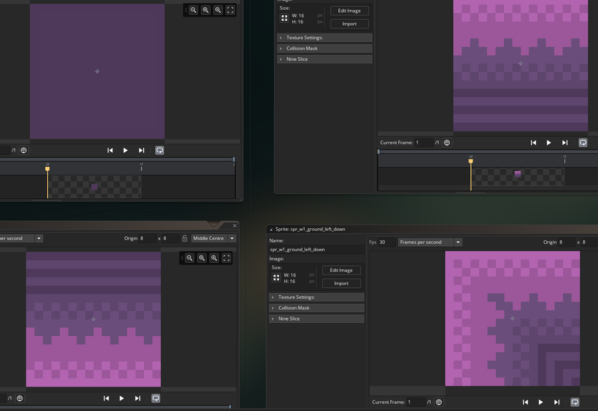Play spr_w1_ground_left_down animation
The image size is (598, 411).
coord(541,402)
